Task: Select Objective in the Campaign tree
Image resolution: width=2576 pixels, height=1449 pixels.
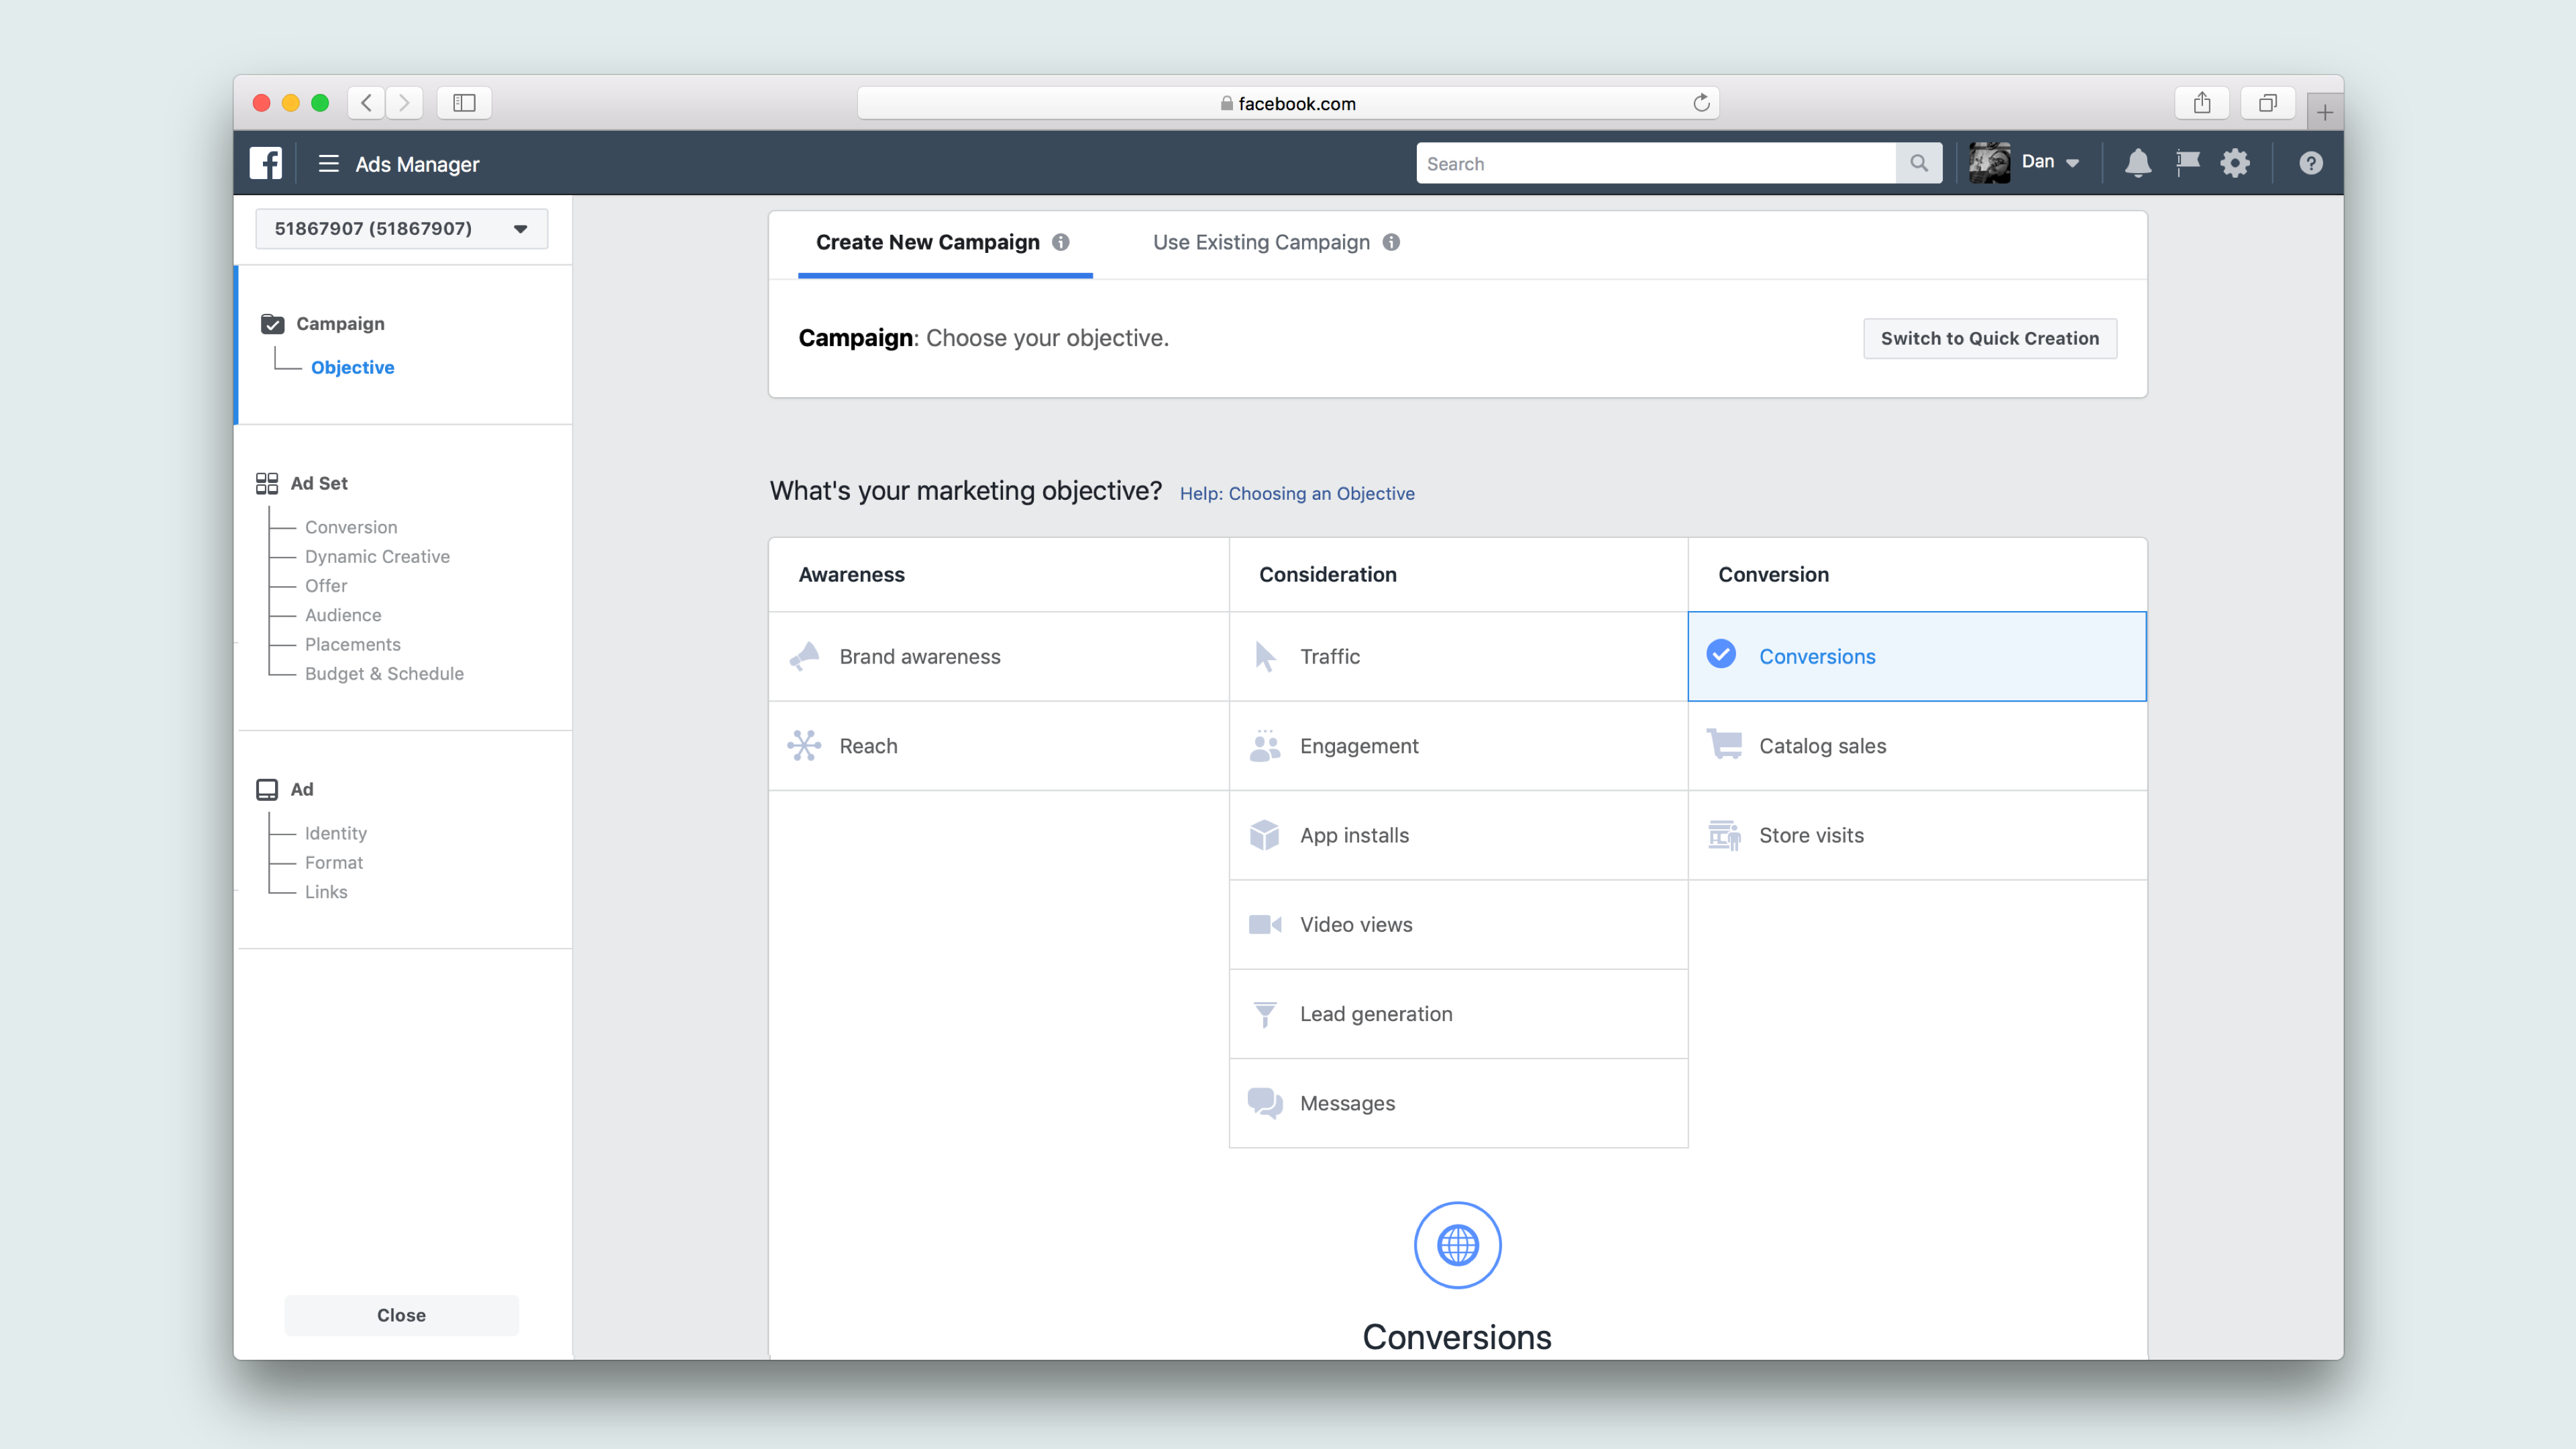Action: pyautogui.click(x=353, y=367)
